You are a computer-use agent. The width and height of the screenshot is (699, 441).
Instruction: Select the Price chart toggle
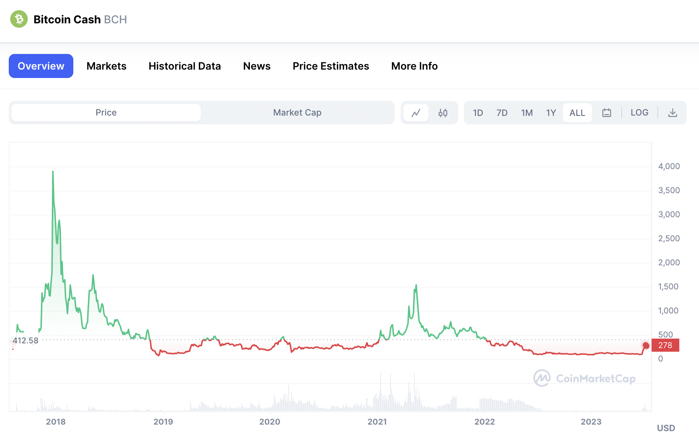[106, 113]
